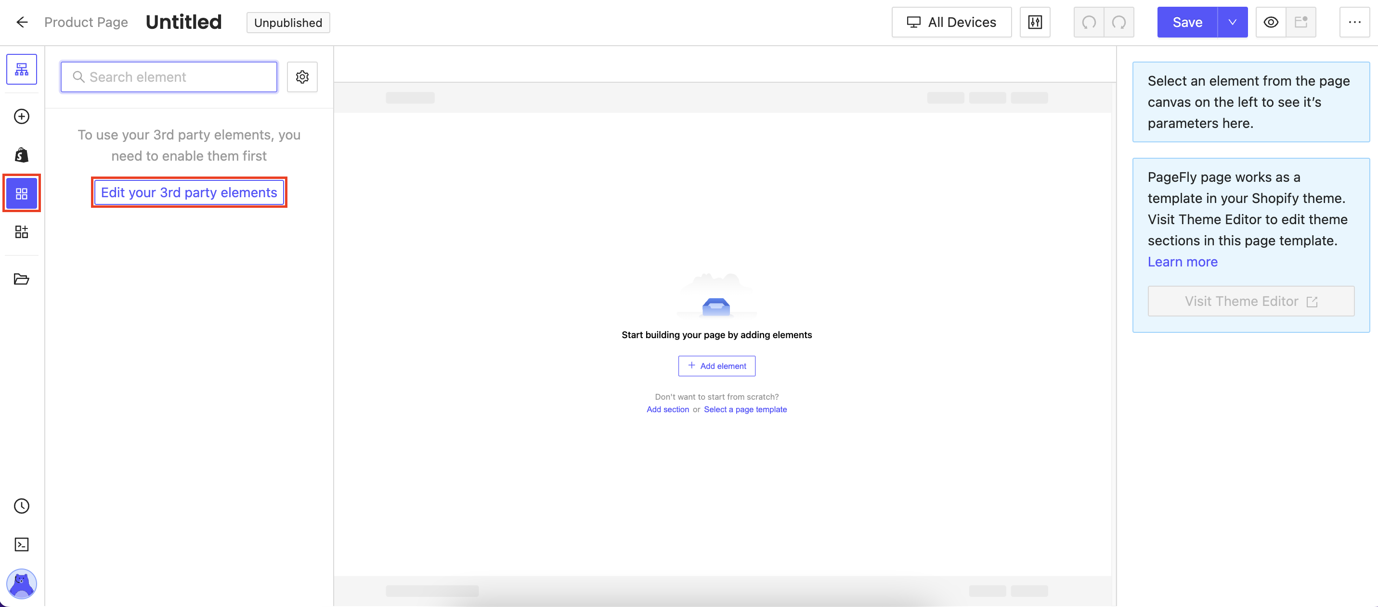Open version history clock icon
The height and width of the screenshot is (607, 1378).
(x=21, y=506)
